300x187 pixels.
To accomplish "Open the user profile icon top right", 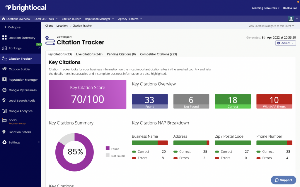I will [x=291, y=18].
